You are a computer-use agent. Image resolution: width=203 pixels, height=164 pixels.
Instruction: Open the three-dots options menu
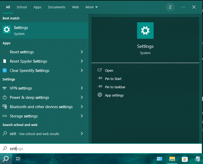183,7
